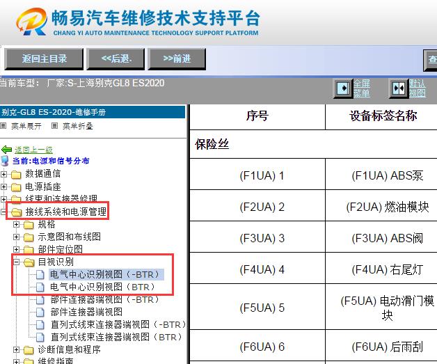Screen dimensions: 437x364
Task: Select 别克-GL8 ES-2020-维修手册 header
Action: coord(93,112)
